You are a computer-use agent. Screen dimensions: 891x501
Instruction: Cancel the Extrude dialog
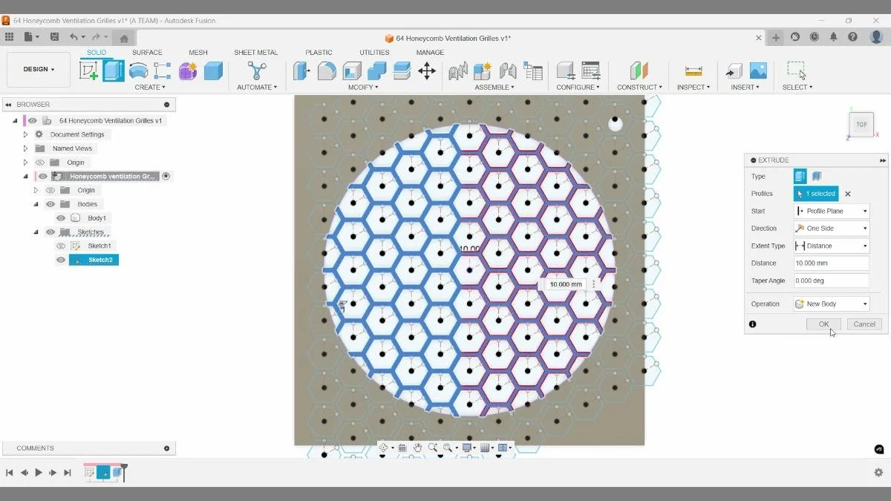[864, 324]
